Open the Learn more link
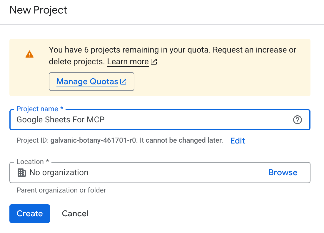This screenshot has width=324, height=233. coord(128,62)
